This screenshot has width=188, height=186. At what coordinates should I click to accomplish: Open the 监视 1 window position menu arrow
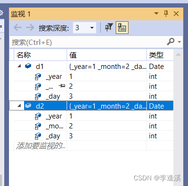tap(156, 14)
